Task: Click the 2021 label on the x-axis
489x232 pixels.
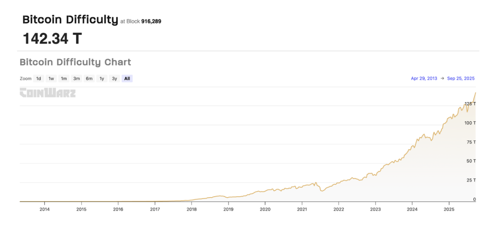Action: coord(302,209)
